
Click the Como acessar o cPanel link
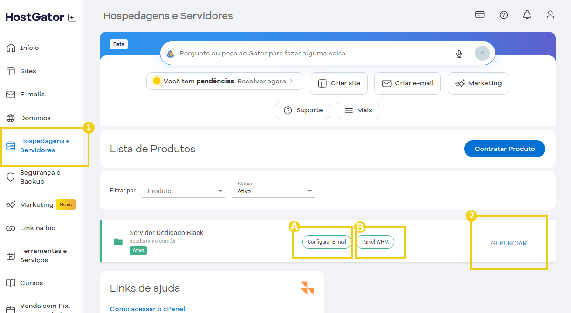147,309
